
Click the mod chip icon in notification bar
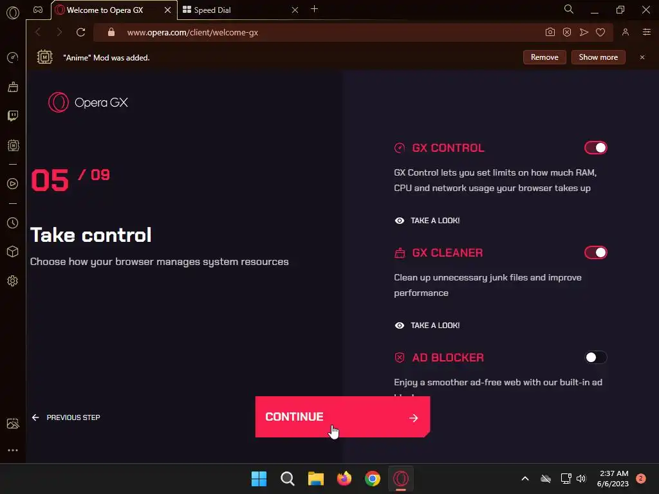(x=44, y=57)
